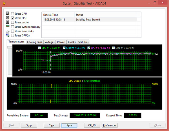The height and width of the screenshot is (131, 169).
Task: Close the AIDA64 window with the X
Action: [163, 3]
